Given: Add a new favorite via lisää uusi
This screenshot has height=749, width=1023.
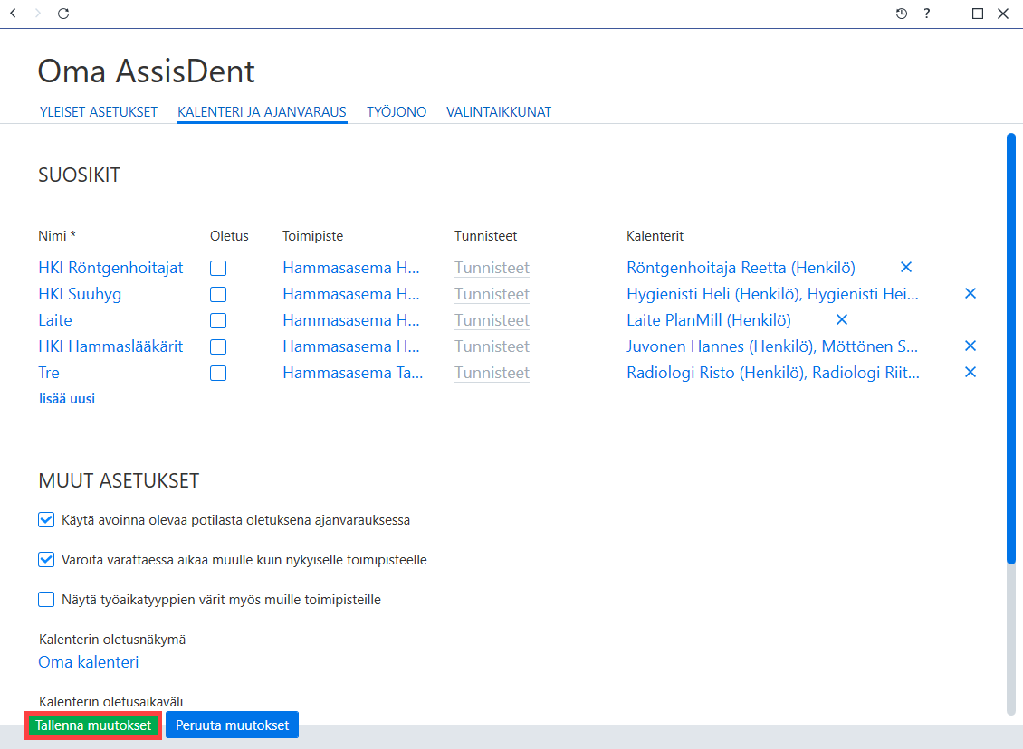Looking at the screenshot, I should (67, 399).
